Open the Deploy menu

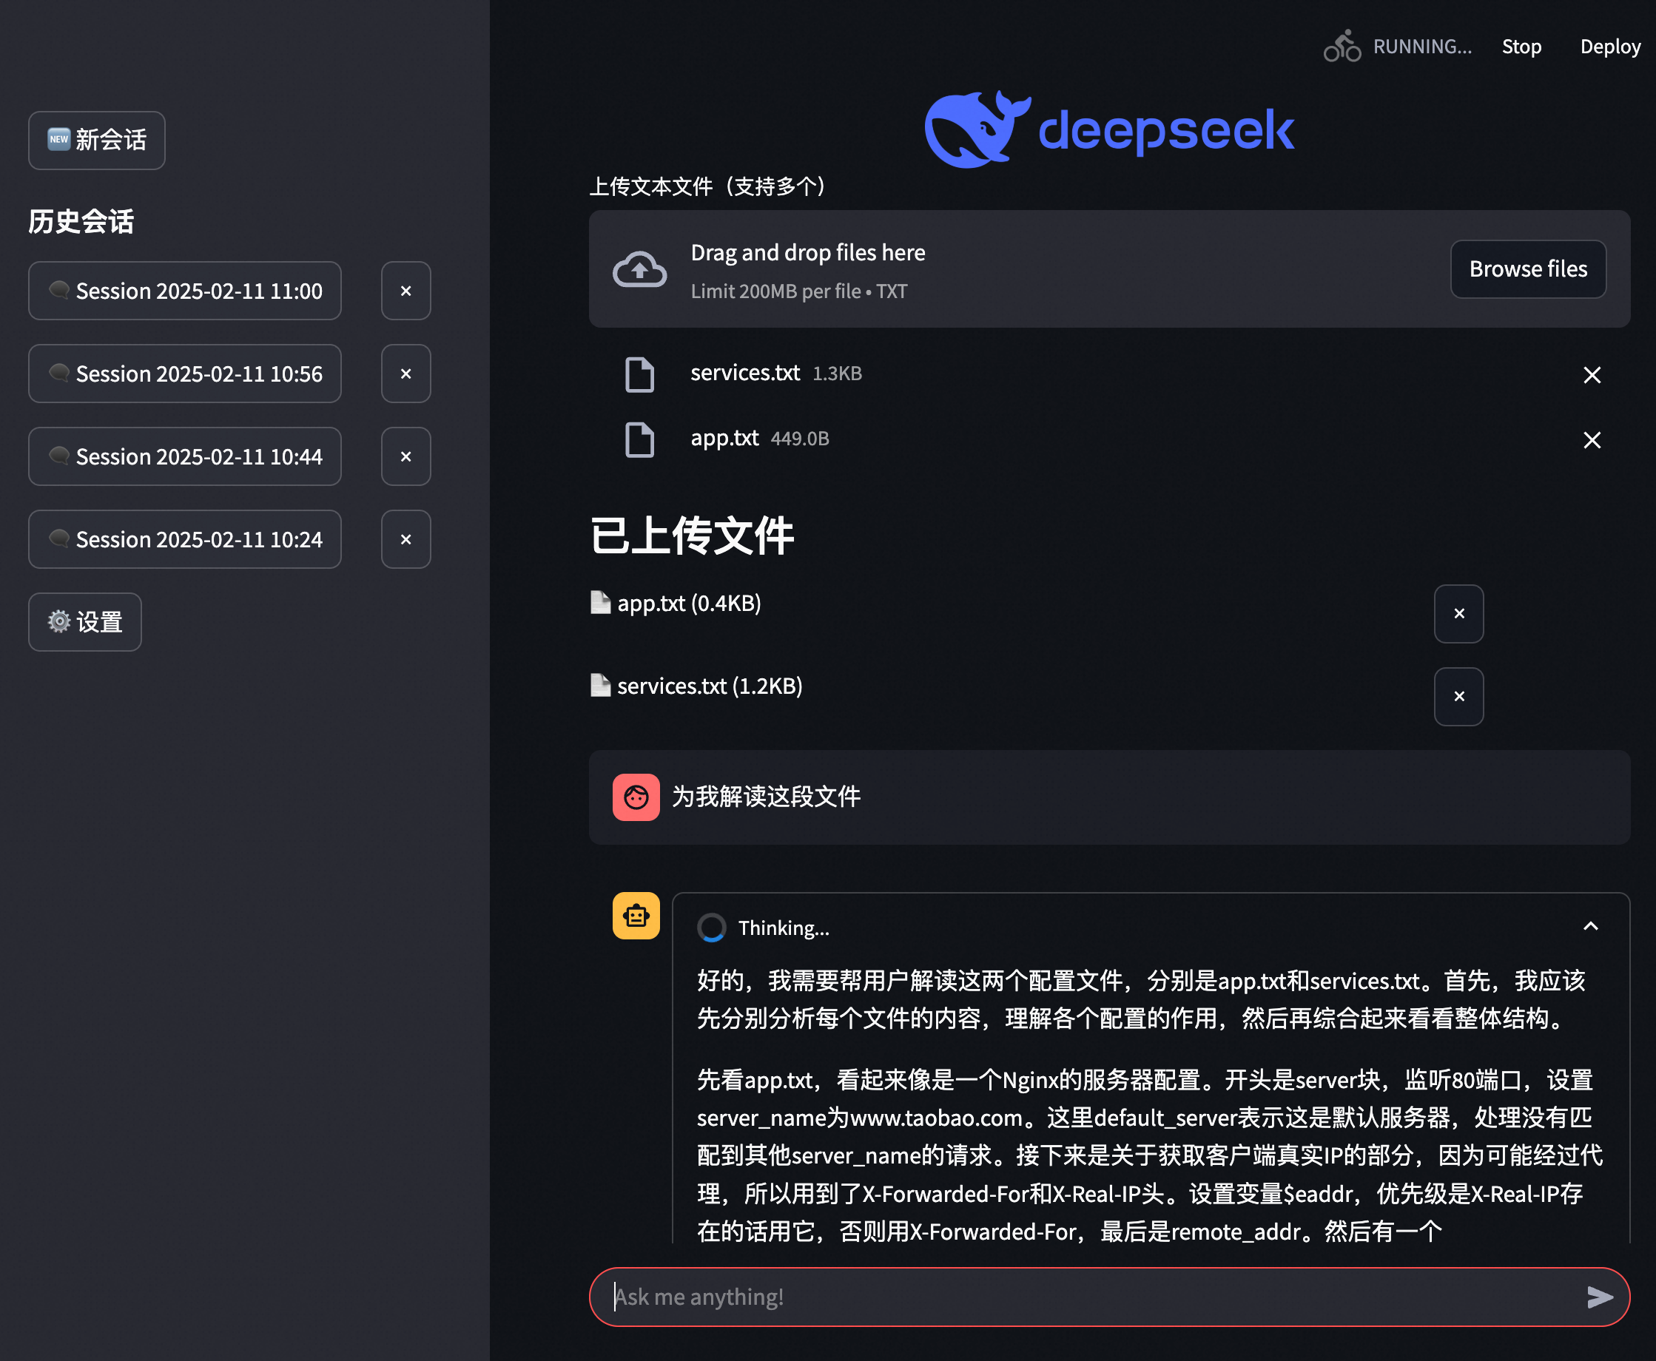point(1609,47)
